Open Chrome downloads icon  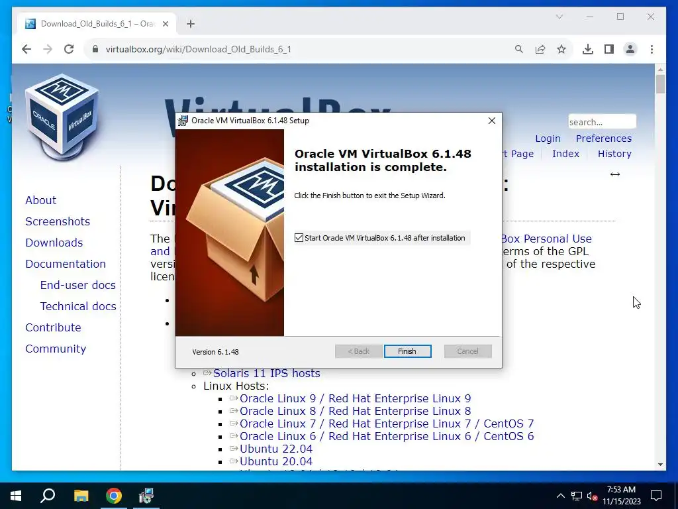(x=588, y=49)
